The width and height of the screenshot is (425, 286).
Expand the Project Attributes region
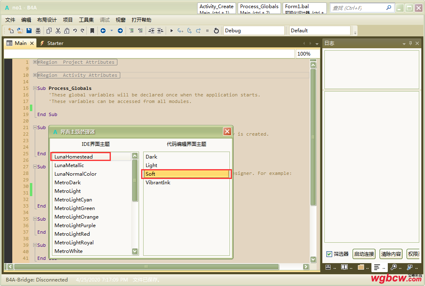click(35, 62)
